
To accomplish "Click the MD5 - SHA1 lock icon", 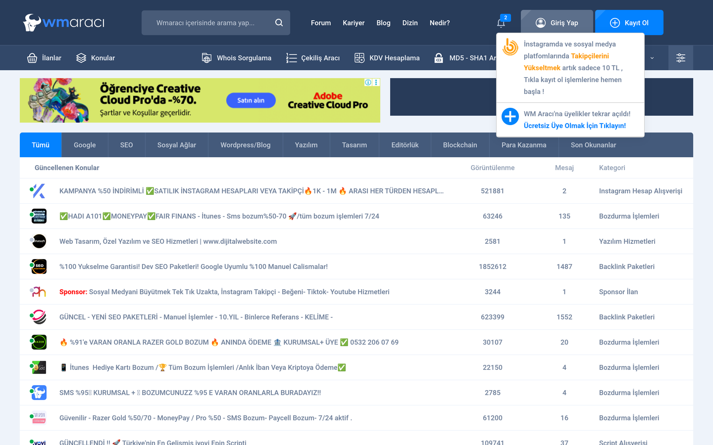I will pos(439,58).
